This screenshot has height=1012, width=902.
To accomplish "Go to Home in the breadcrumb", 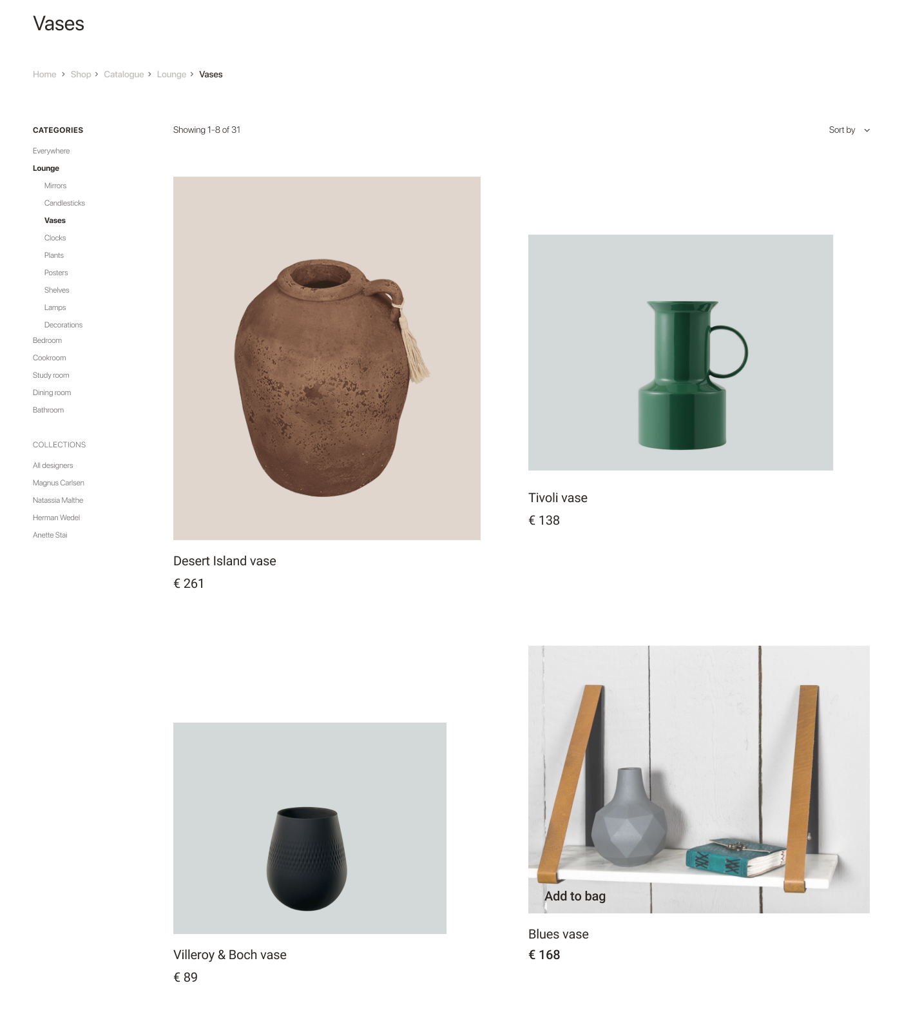I will point(44,74).
